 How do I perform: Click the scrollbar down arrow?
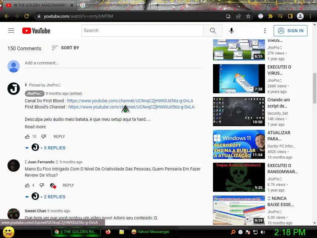315,223
